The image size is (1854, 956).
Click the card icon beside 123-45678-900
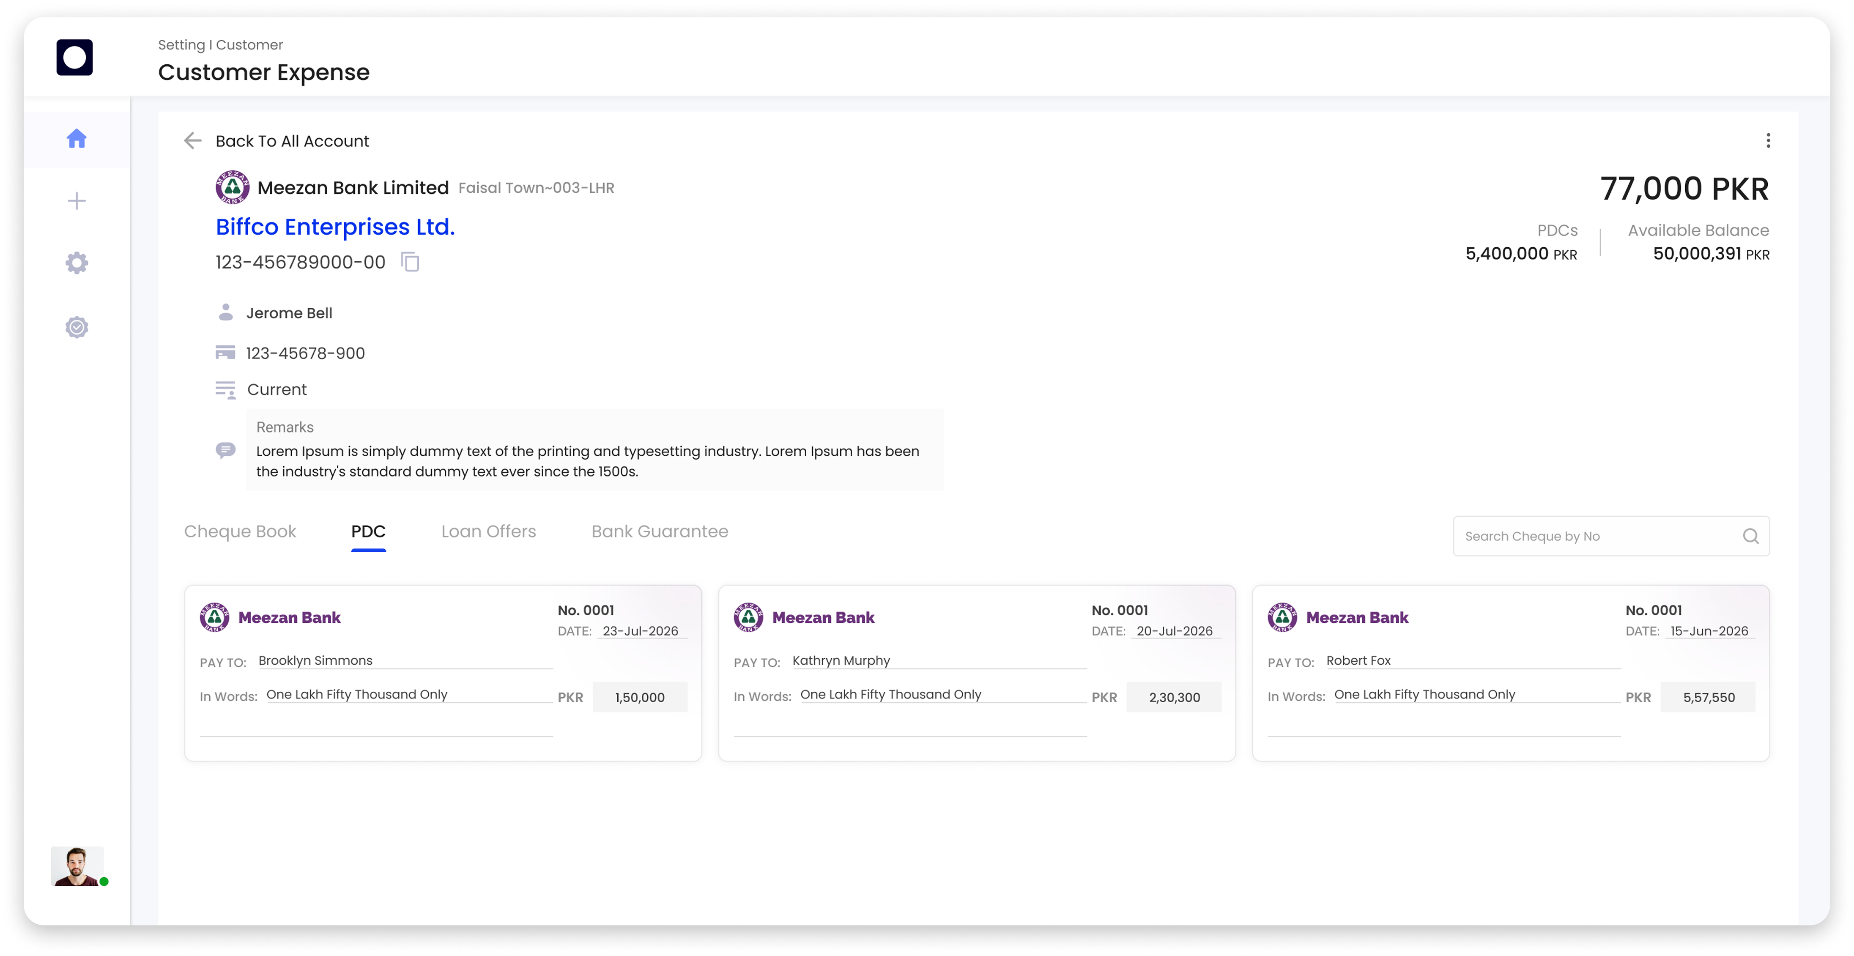(x=225, y=353)
